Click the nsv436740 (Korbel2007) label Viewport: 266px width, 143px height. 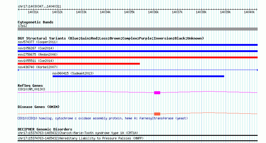38,67
